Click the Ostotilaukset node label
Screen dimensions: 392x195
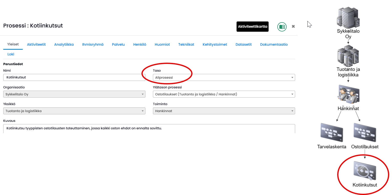(365, 147)
